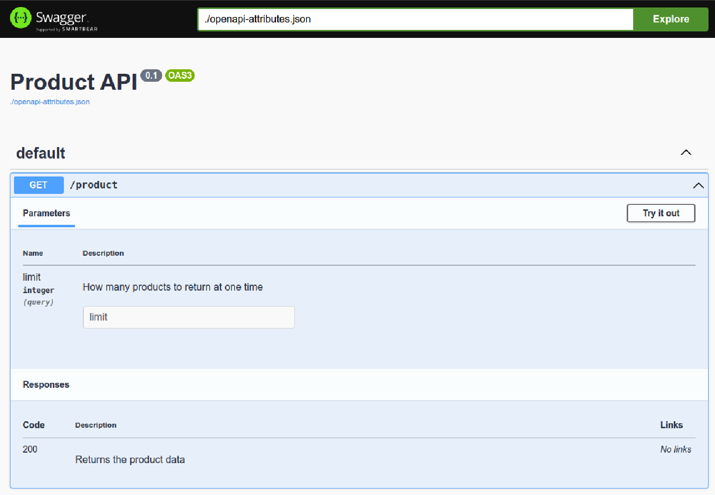The width and height of the screenshot is (715, 495).
Task: Collapse the GET /product operation chevron
Action: 698,185
